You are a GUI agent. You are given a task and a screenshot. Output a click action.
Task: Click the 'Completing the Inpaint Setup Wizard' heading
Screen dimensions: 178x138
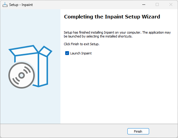tap(112, 17)
